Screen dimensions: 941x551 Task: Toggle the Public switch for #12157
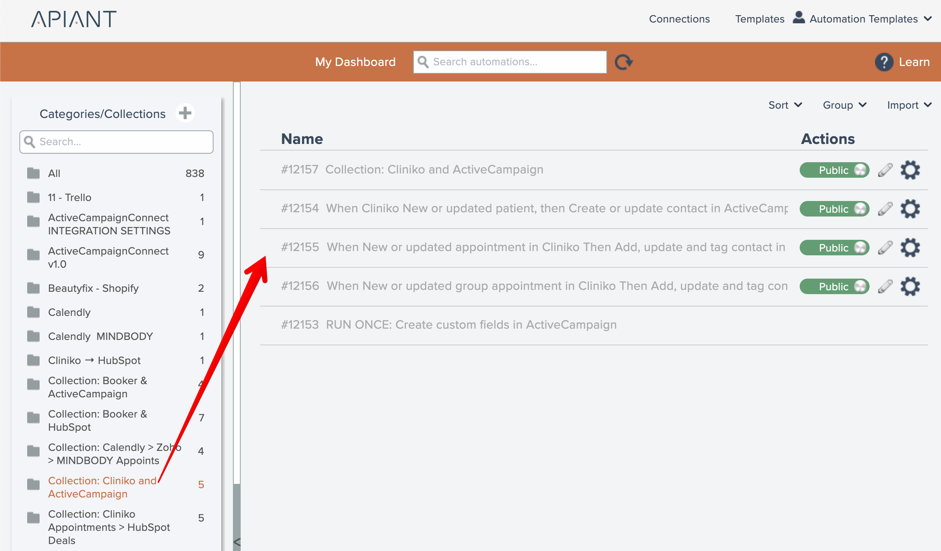[834, 170]
